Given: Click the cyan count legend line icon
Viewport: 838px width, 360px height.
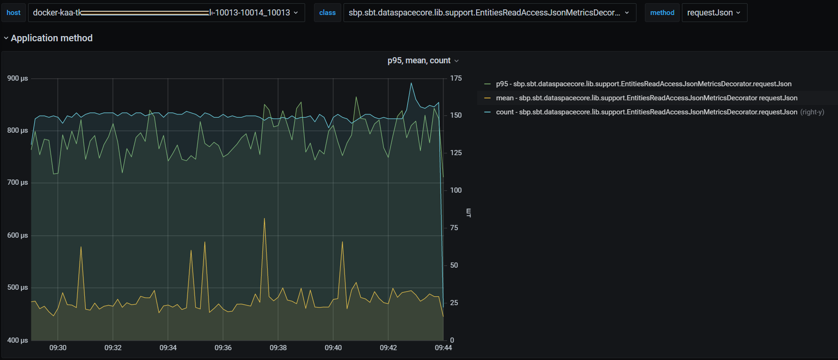Looking at the screenshot, I should point(487,112).
